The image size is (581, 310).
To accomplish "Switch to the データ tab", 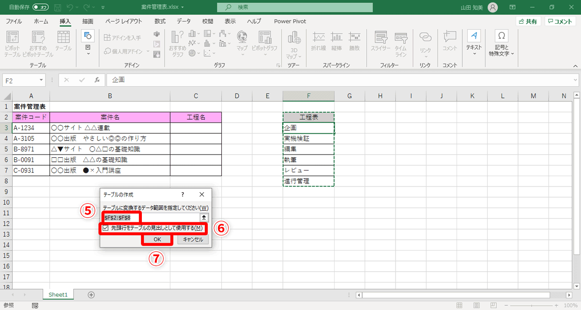I will [183, 21].
